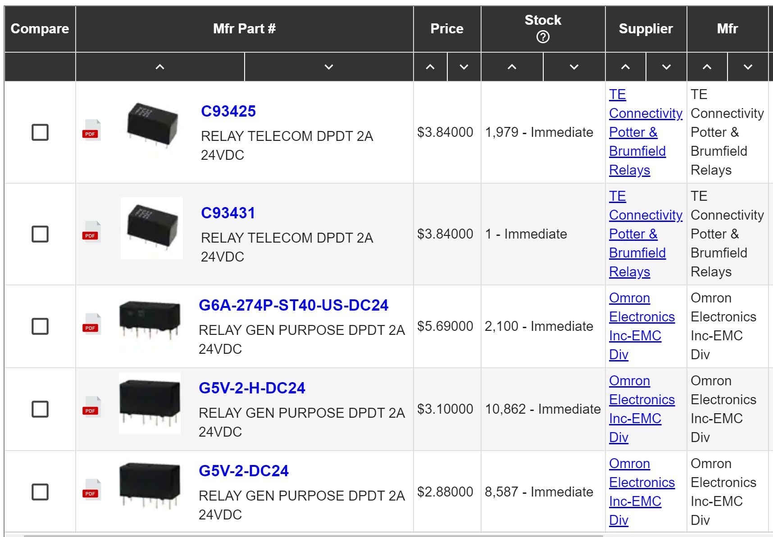This screenshot has height=537, width=773.
Task: Sort Price ascending arrow
Action: 430,67
